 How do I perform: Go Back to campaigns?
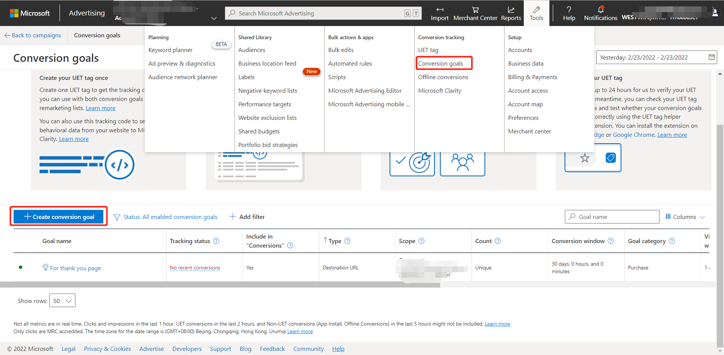(x=33, y=35)
